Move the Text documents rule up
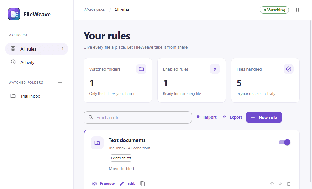Screen dimensions: 312x189 [x=272, y=183]
